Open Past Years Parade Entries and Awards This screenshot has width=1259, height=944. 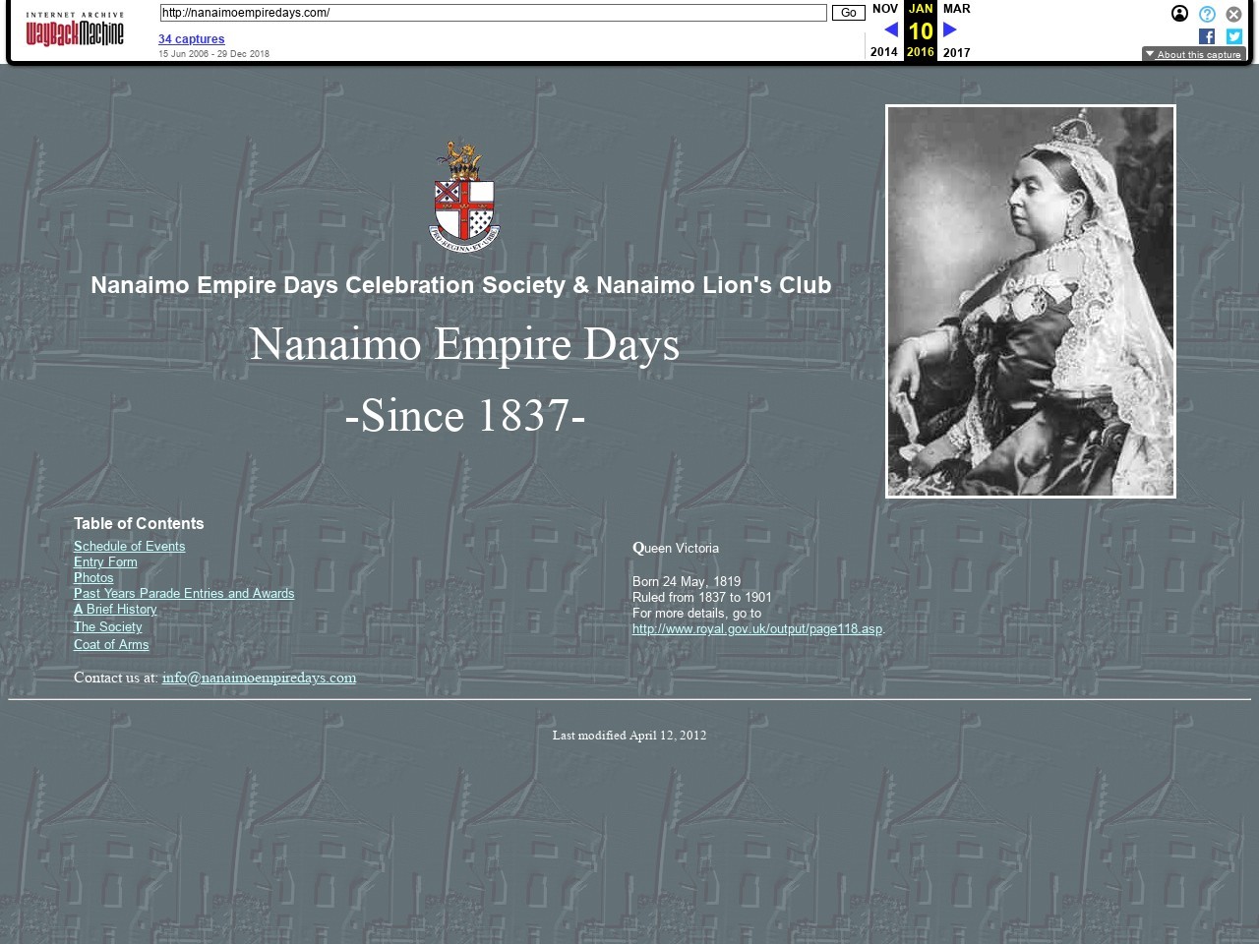coord(184,594)
